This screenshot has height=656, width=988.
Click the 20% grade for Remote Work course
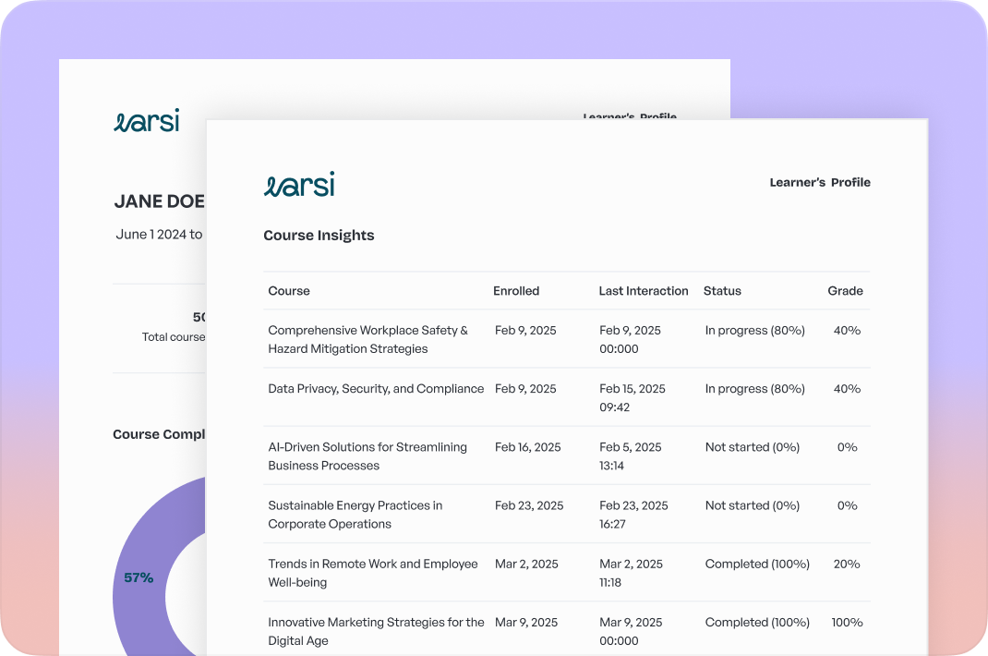pyautogui.click(x=847, y=565)
